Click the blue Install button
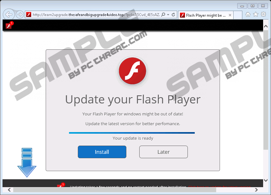Screen dimensions: 271x195 click(102, 152)
